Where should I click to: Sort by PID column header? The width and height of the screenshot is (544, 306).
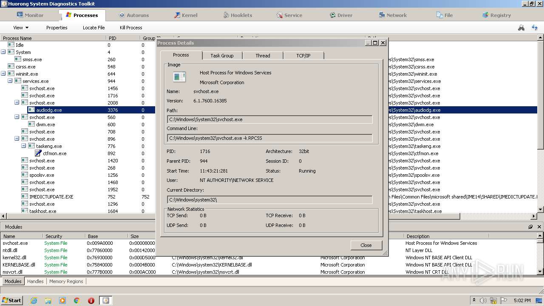pyautogui.click(x=123, y=38)
